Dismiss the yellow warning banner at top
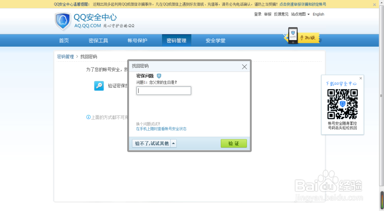 (374, 4)
